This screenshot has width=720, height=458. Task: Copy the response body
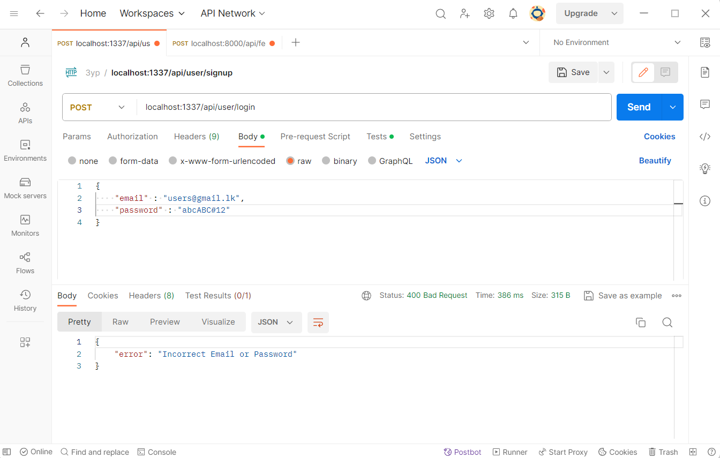[x=640, y=322]
